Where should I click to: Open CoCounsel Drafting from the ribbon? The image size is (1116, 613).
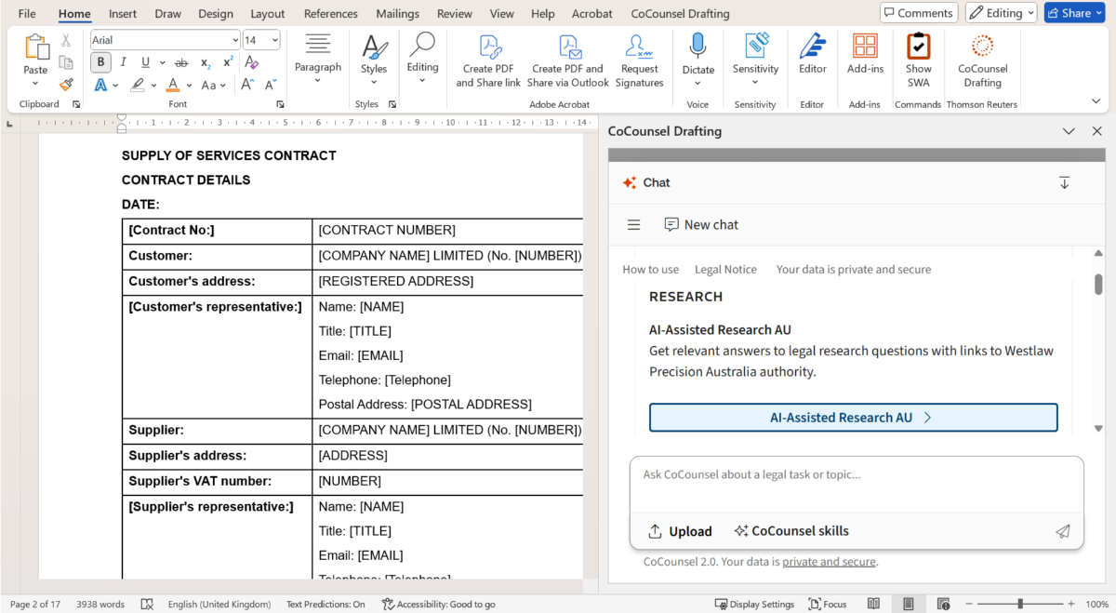click(982, 60)
